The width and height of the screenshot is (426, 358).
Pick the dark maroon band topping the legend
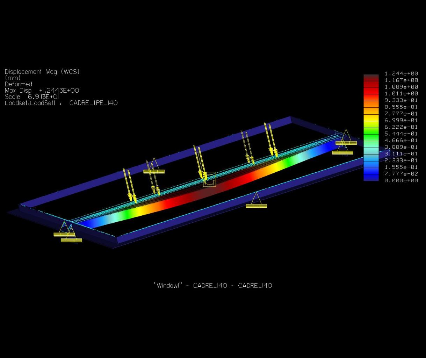point(371,78)
